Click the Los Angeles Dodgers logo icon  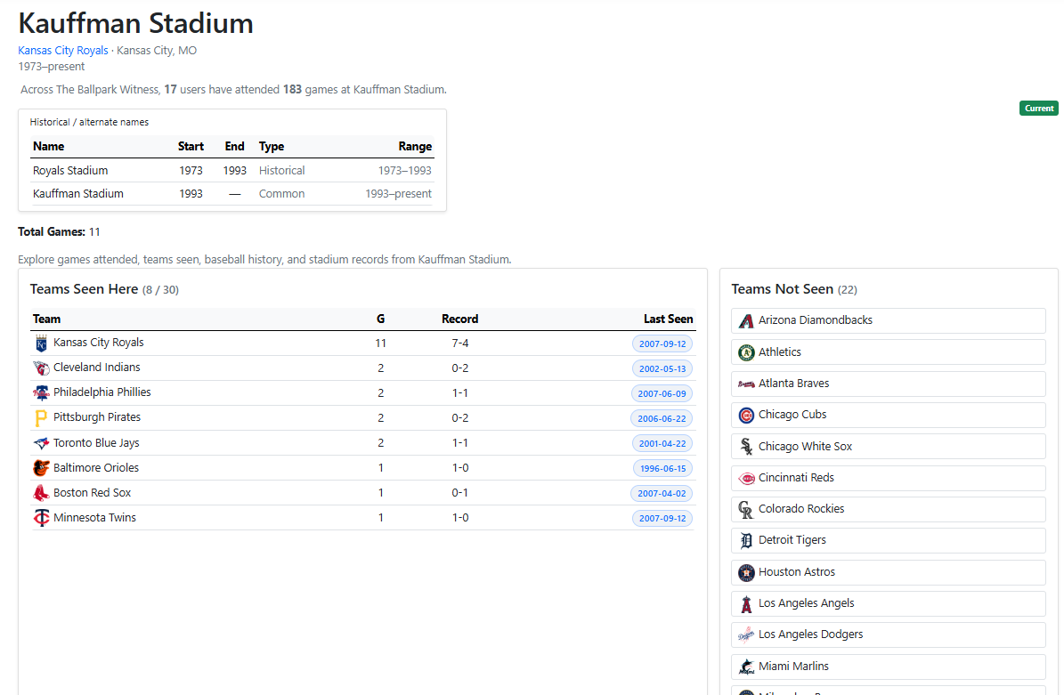[x=746, y=634]
